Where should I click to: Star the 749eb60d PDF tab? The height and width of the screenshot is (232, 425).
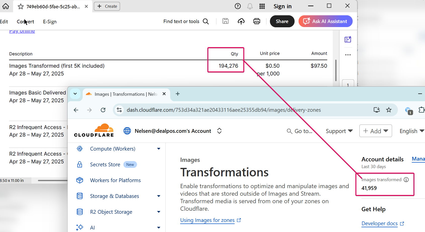[x=21, y=7]
